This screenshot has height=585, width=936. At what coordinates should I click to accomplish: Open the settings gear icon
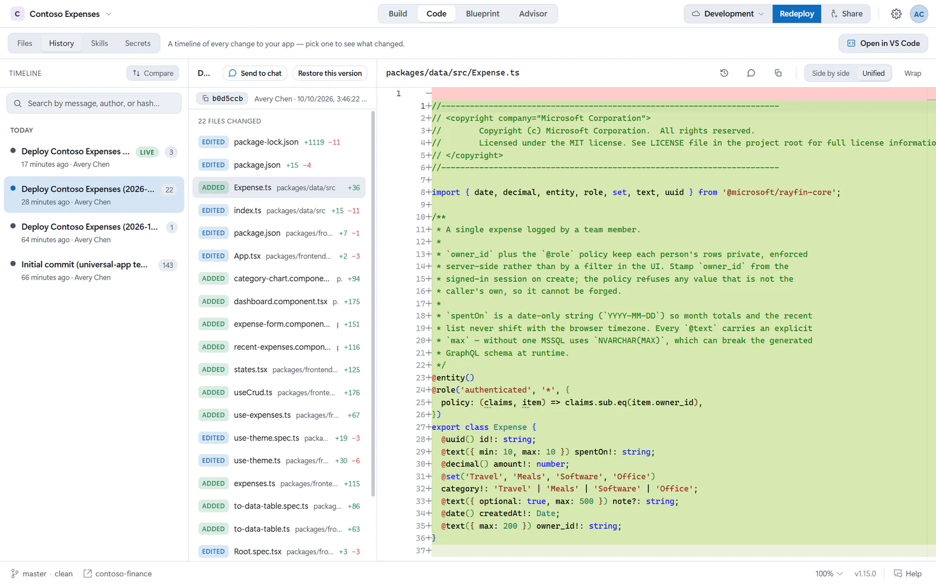pos(896,14)
